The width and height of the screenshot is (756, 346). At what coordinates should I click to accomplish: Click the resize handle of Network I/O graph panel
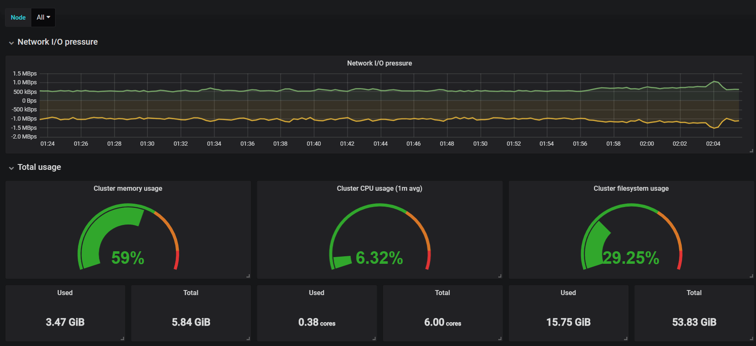click(751, 151)
